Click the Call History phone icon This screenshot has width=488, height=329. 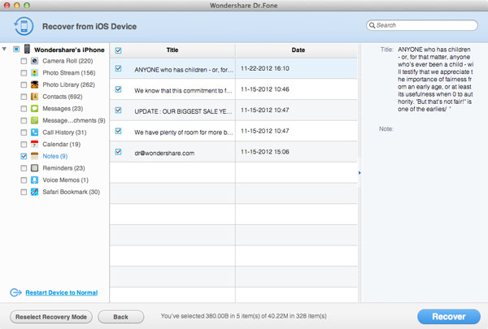click(x=34, y=132)
